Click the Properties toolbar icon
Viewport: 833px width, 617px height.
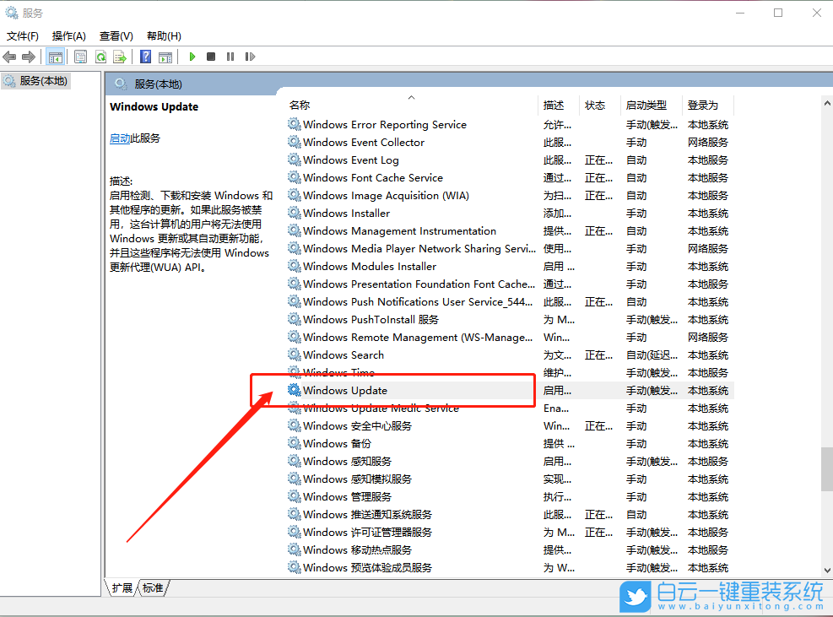80,57
